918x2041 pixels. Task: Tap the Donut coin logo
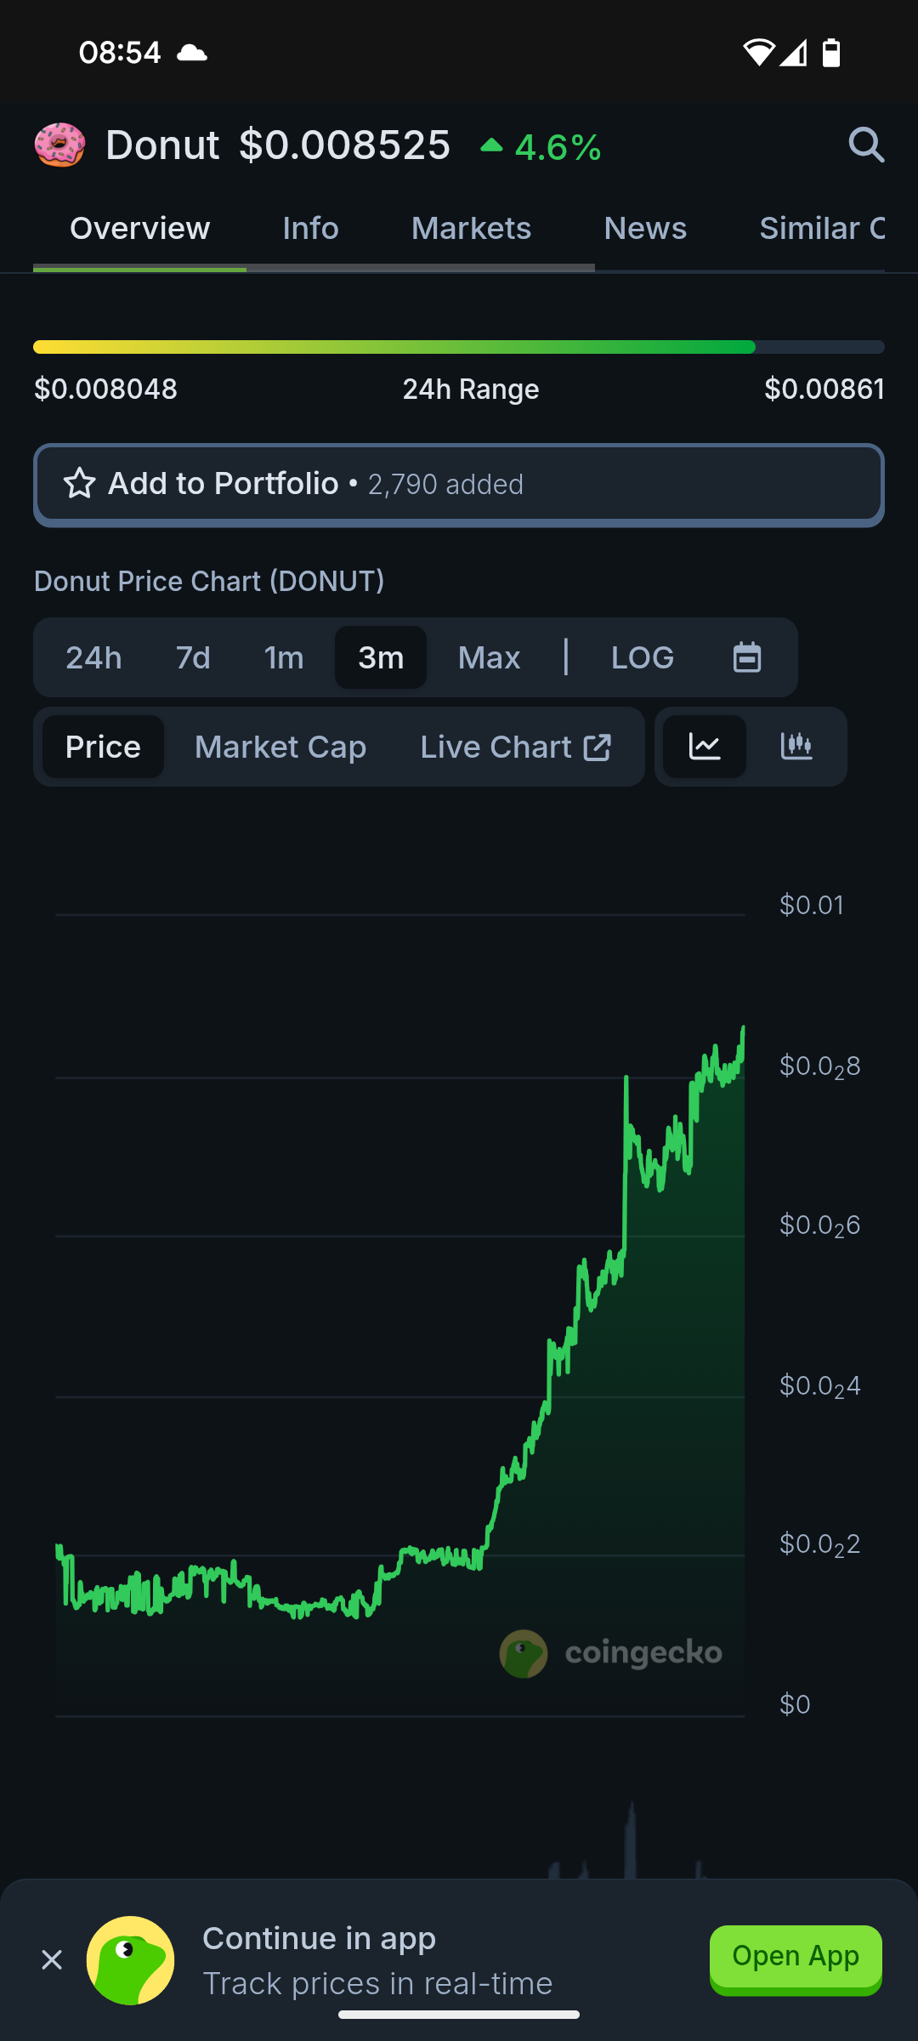click(x=59, y=145)
